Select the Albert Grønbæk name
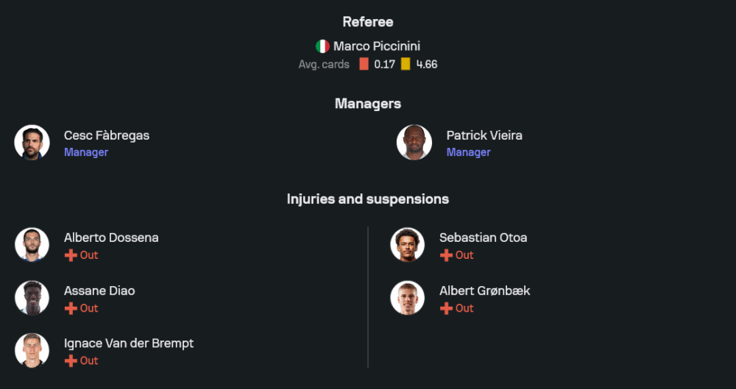The height and width of the screenshot is (389, 736). (484, 290)
